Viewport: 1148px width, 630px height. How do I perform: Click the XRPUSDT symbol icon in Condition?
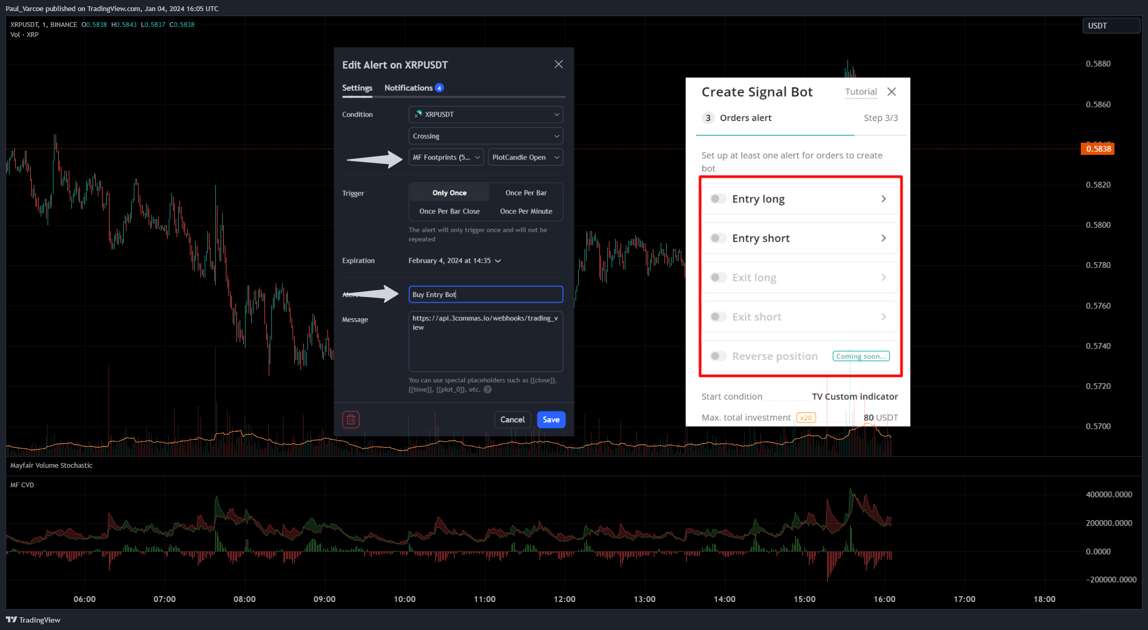418,114
